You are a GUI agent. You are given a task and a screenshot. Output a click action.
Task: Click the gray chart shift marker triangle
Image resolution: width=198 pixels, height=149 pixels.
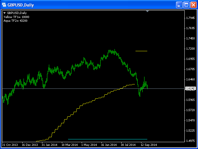coord(148,11)
